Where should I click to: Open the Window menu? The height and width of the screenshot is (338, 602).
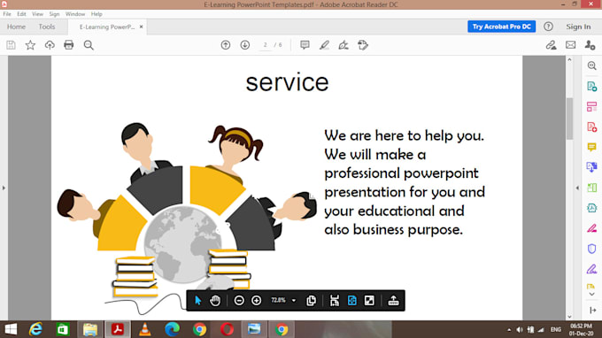coord(75,14)
